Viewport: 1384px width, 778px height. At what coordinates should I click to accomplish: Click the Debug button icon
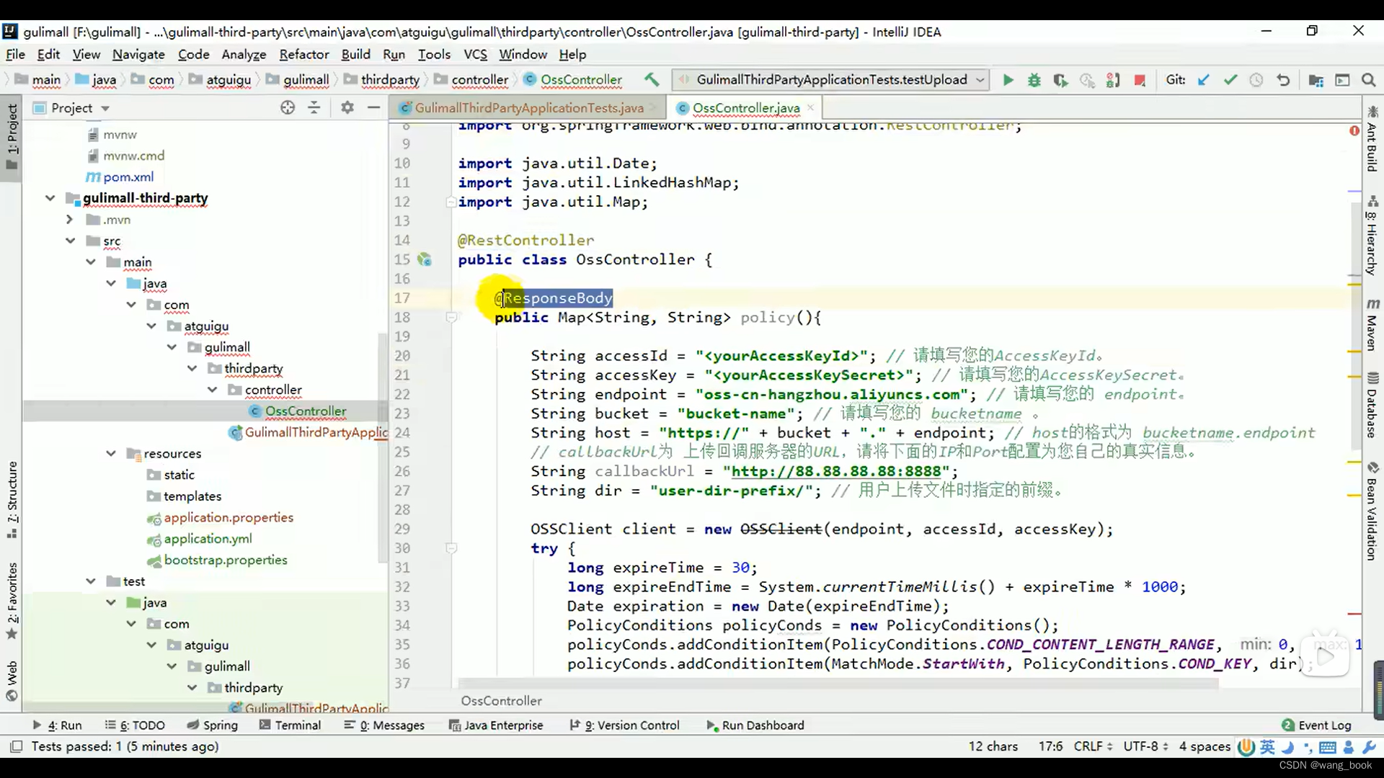point(1034,80)
